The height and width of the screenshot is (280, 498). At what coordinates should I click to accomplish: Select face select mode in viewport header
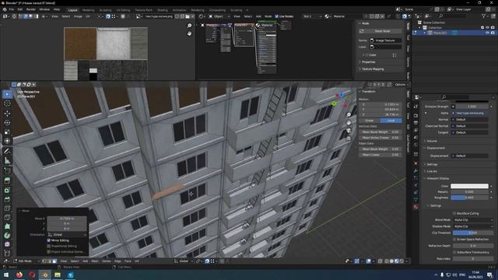pos(54,261)
